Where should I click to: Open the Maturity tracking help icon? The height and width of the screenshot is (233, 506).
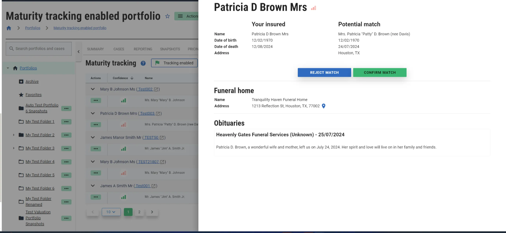(x=143, y=63)
